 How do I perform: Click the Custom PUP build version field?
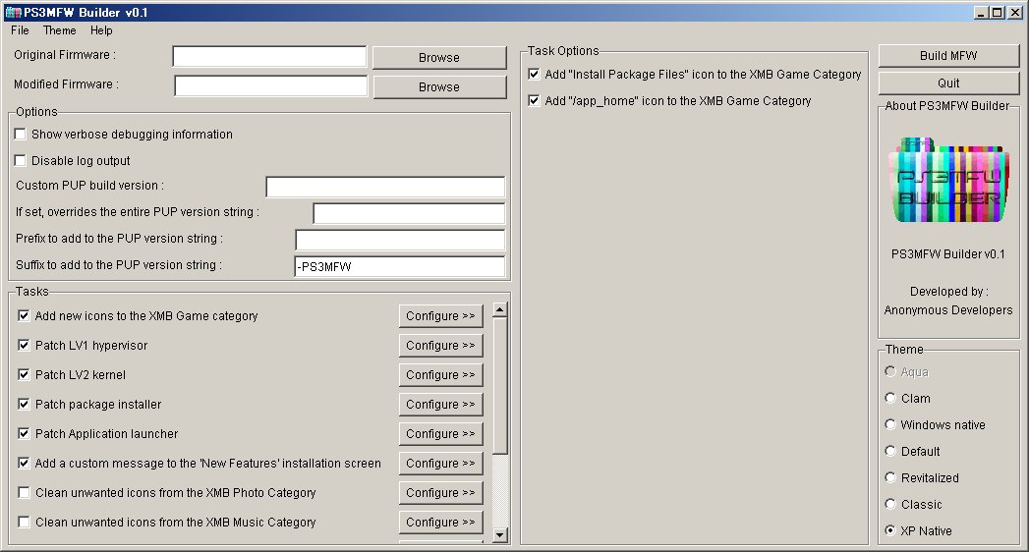click(x=385, y=187)
